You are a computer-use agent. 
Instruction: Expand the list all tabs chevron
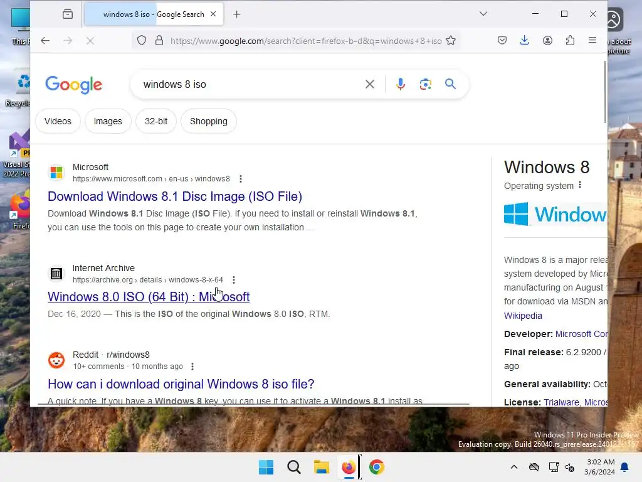coord(483,14)
